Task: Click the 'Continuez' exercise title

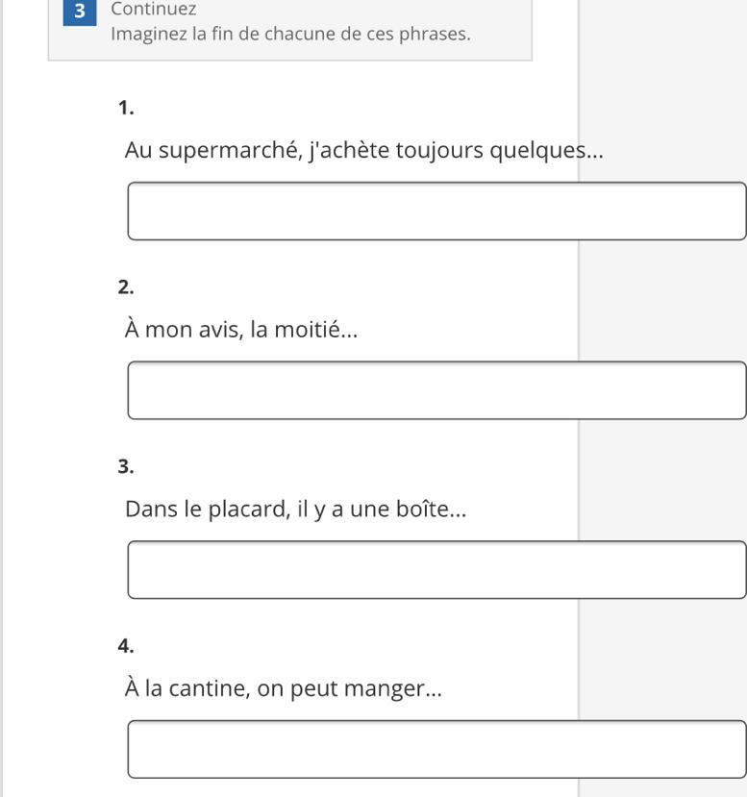Action: [x=154, y=10]
